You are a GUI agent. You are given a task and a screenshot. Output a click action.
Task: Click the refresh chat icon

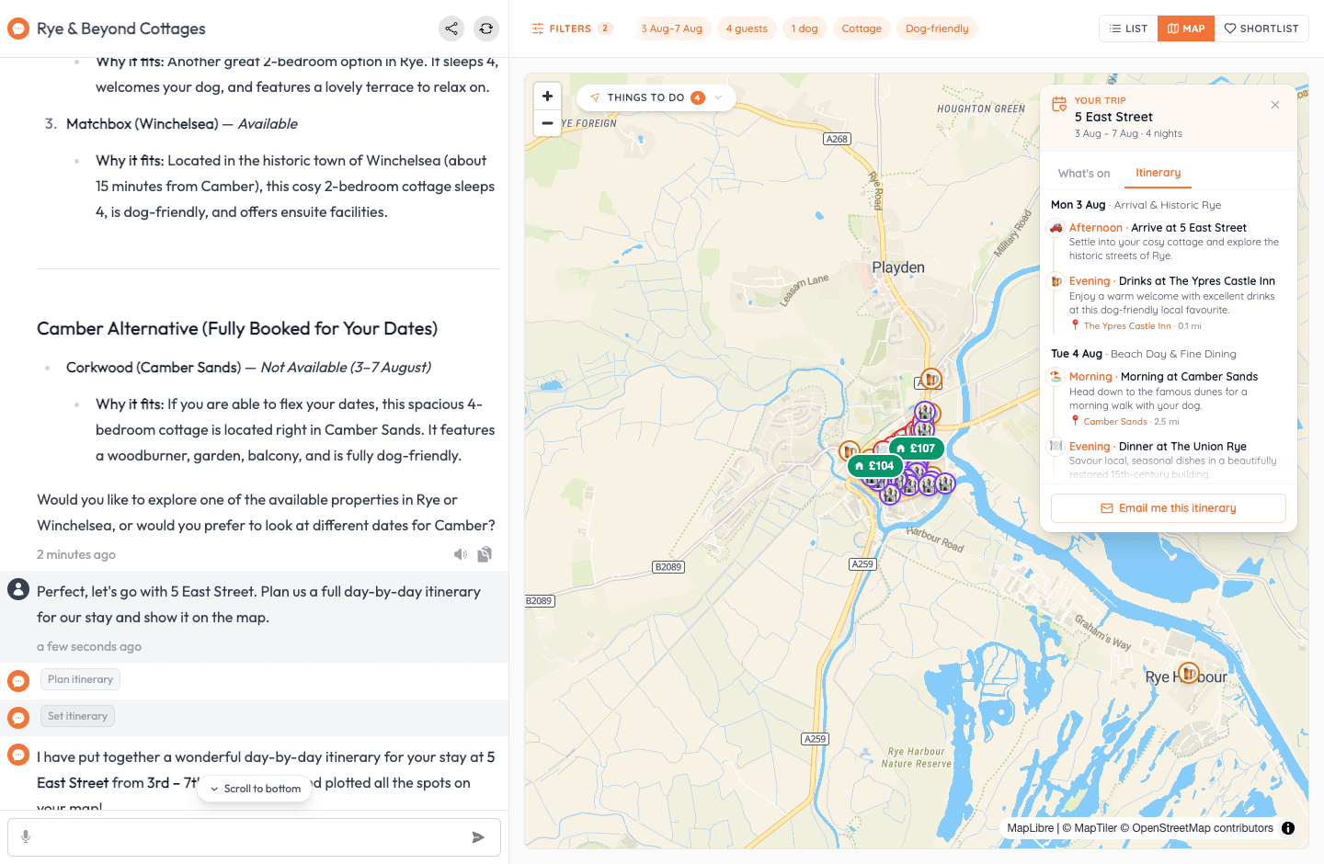[x=486, y=28]
